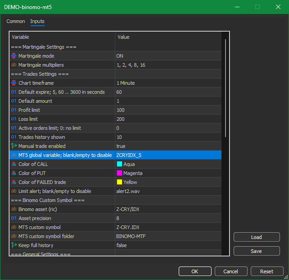Click the Asset precision numeric icon
Viewport: 289px width, 280px height.
14,218
